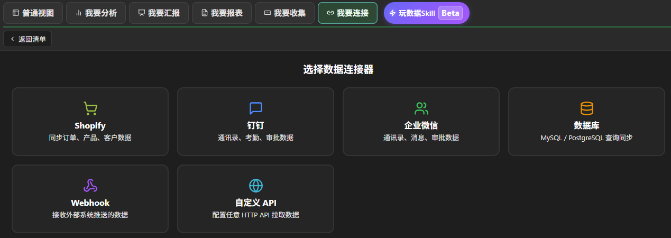Viewport: 671px width, 238px height.
Task: Click the link icon in 我要连接
Action: point(330,13)
